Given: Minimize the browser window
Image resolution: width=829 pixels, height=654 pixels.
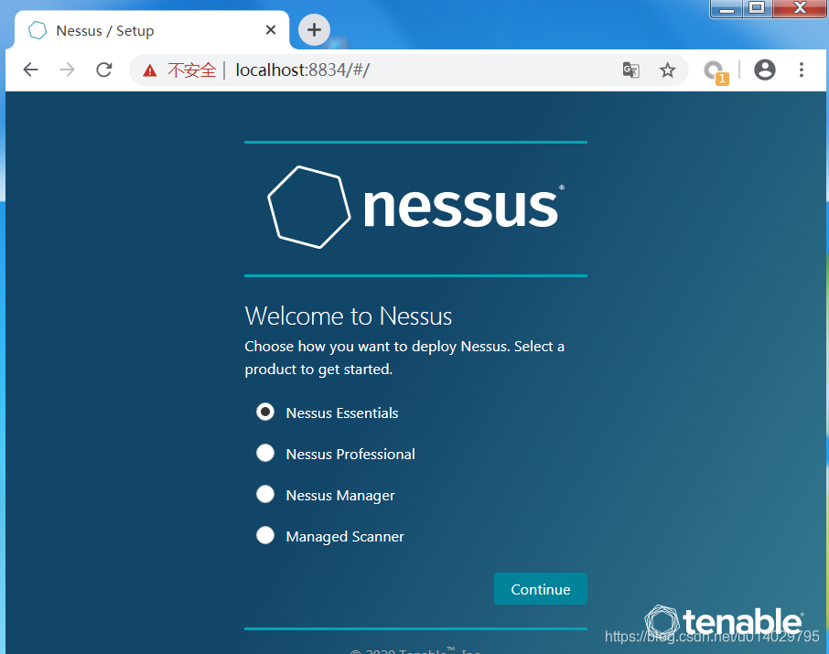Looking at the screenshot, I should pos(727,8).
